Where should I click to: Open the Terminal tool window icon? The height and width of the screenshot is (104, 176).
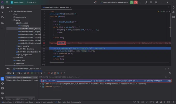coord(2,88)
